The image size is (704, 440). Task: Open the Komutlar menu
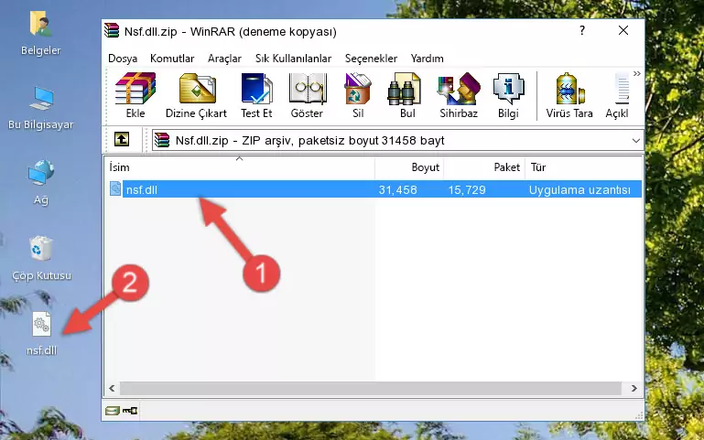[x=172, y=59]
